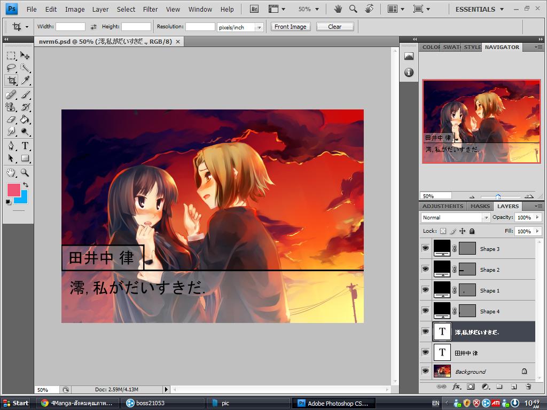
Task: Swap foreground and background colors
Action: click(x=26, y=184)
